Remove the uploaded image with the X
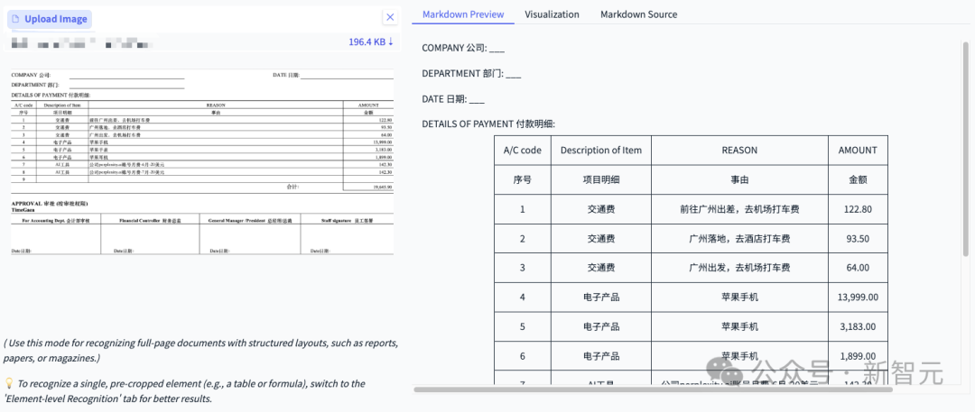 pos(390,17)
